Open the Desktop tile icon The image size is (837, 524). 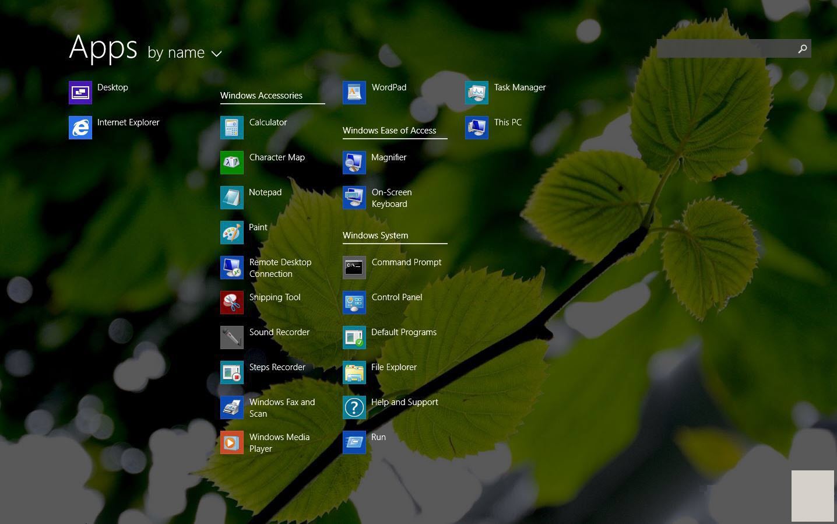coord(80,93)
